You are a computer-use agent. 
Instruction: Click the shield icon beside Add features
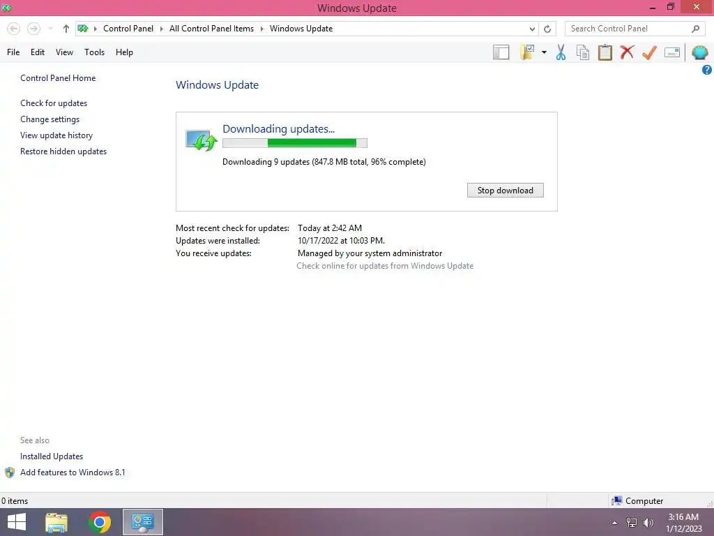(x=10, y=472)
